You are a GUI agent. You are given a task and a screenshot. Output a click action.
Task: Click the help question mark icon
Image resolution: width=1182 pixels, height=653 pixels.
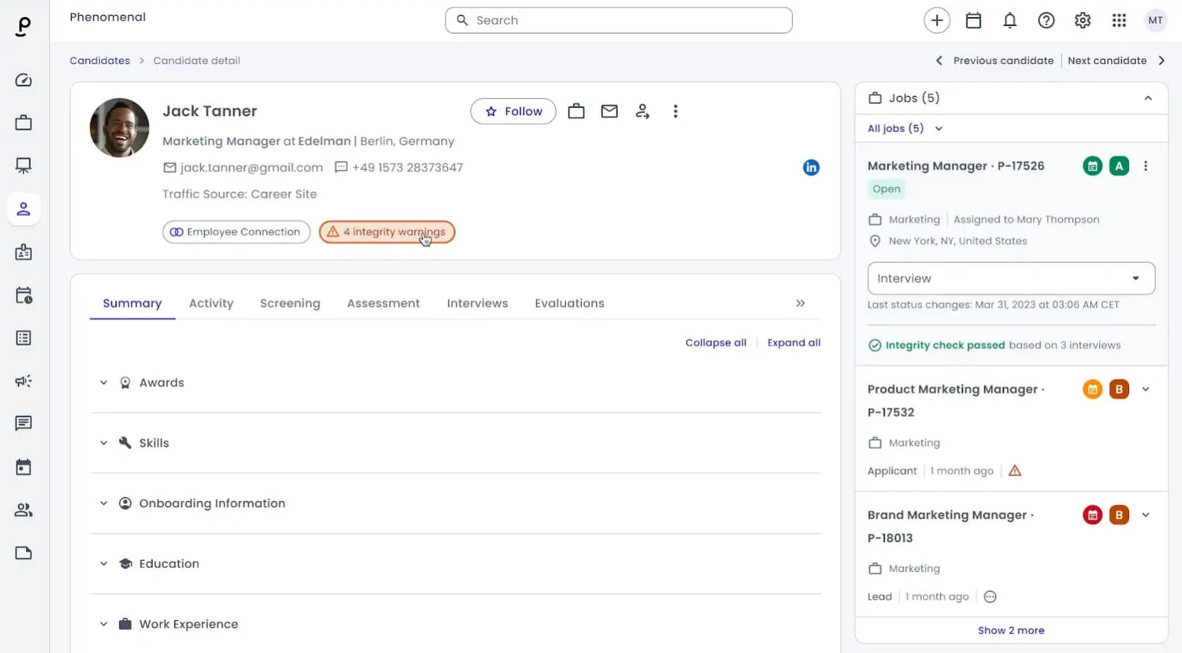(x=1046, y=20)
